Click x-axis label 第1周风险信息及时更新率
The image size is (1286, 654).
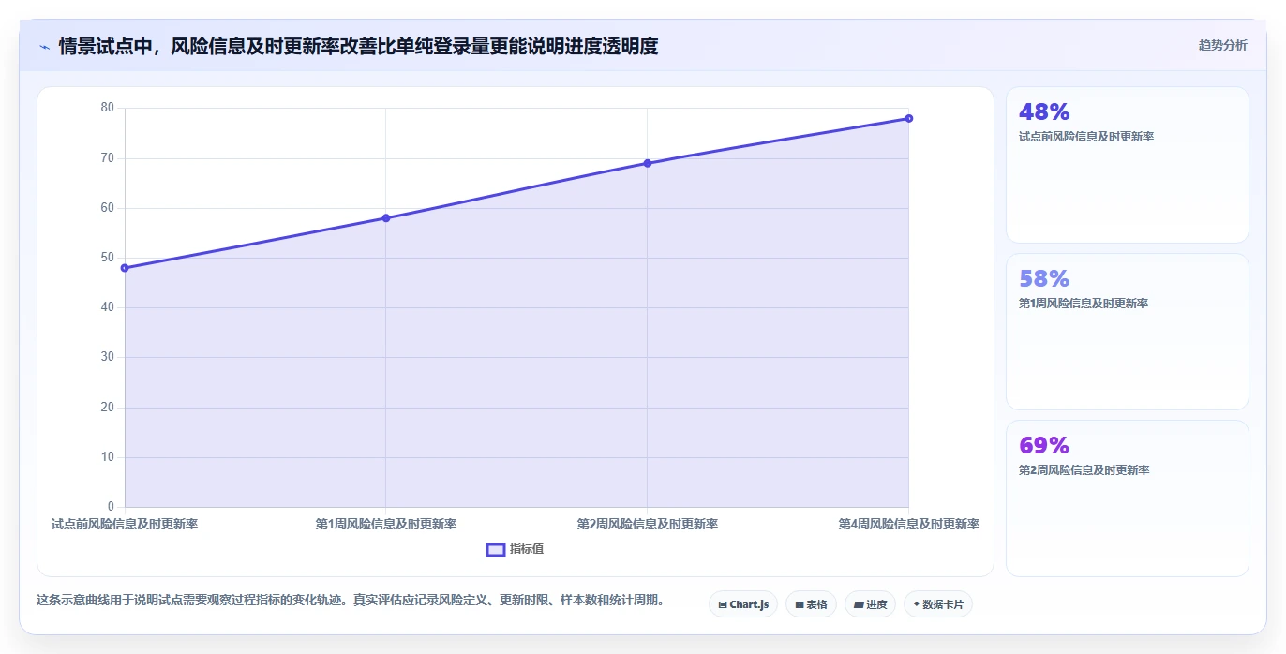point(386,524)
